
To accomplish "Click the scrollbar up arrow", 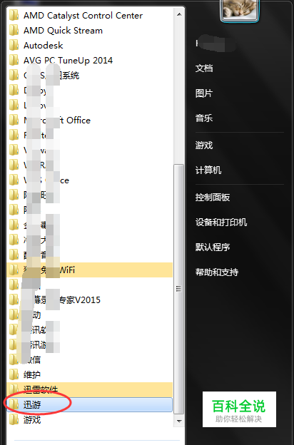I will pos(179,14).
